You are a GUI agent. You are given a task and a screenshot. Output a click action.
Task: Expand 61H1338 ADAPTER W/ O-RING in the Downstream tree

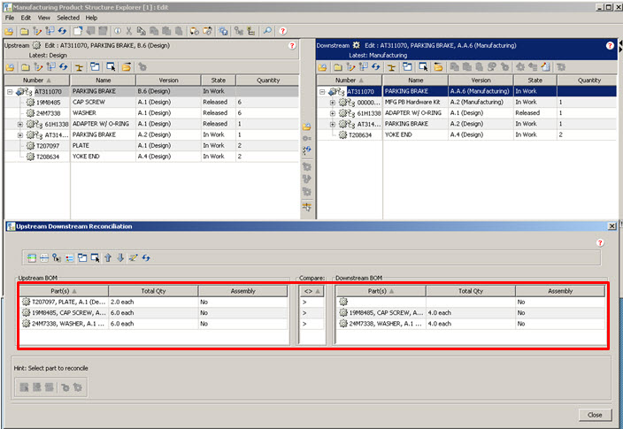coord(333,113)
